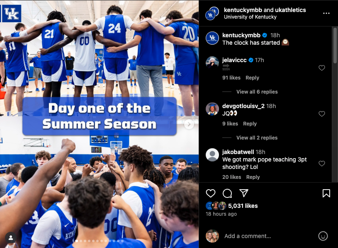Like devgotlouisv_2's comment
Image resolution: width=338 pixels, height=248 pixels.
321,114
